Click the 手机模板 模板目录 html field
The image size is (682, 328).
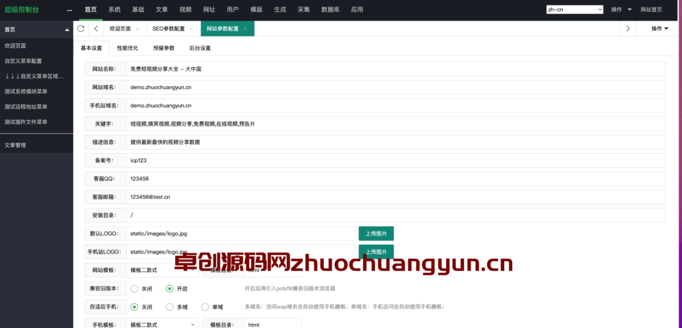pyautogui.click(x=272, y=323)
